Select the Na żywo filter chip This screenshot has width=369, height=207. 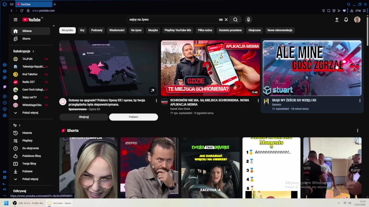click(136, 30)
